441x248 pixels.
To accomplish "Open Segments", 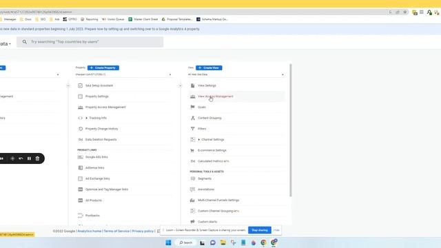I will 205,178.
